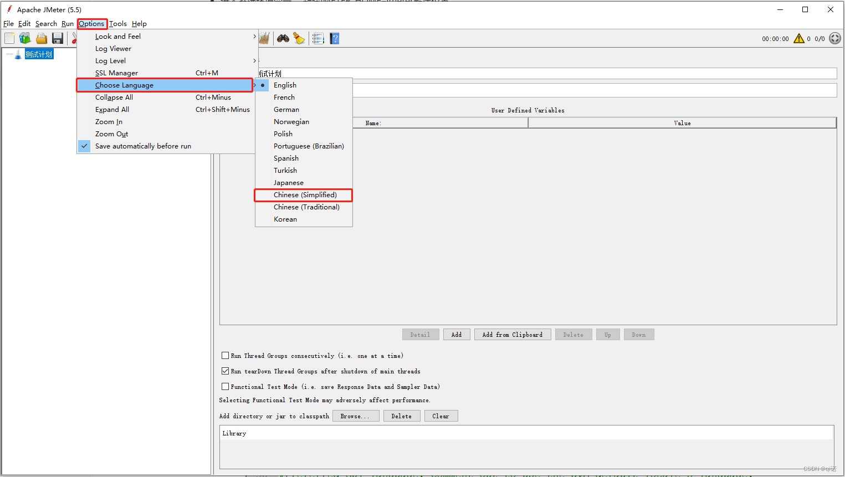
Task: Select English language radio item
Action: [304, 85]
